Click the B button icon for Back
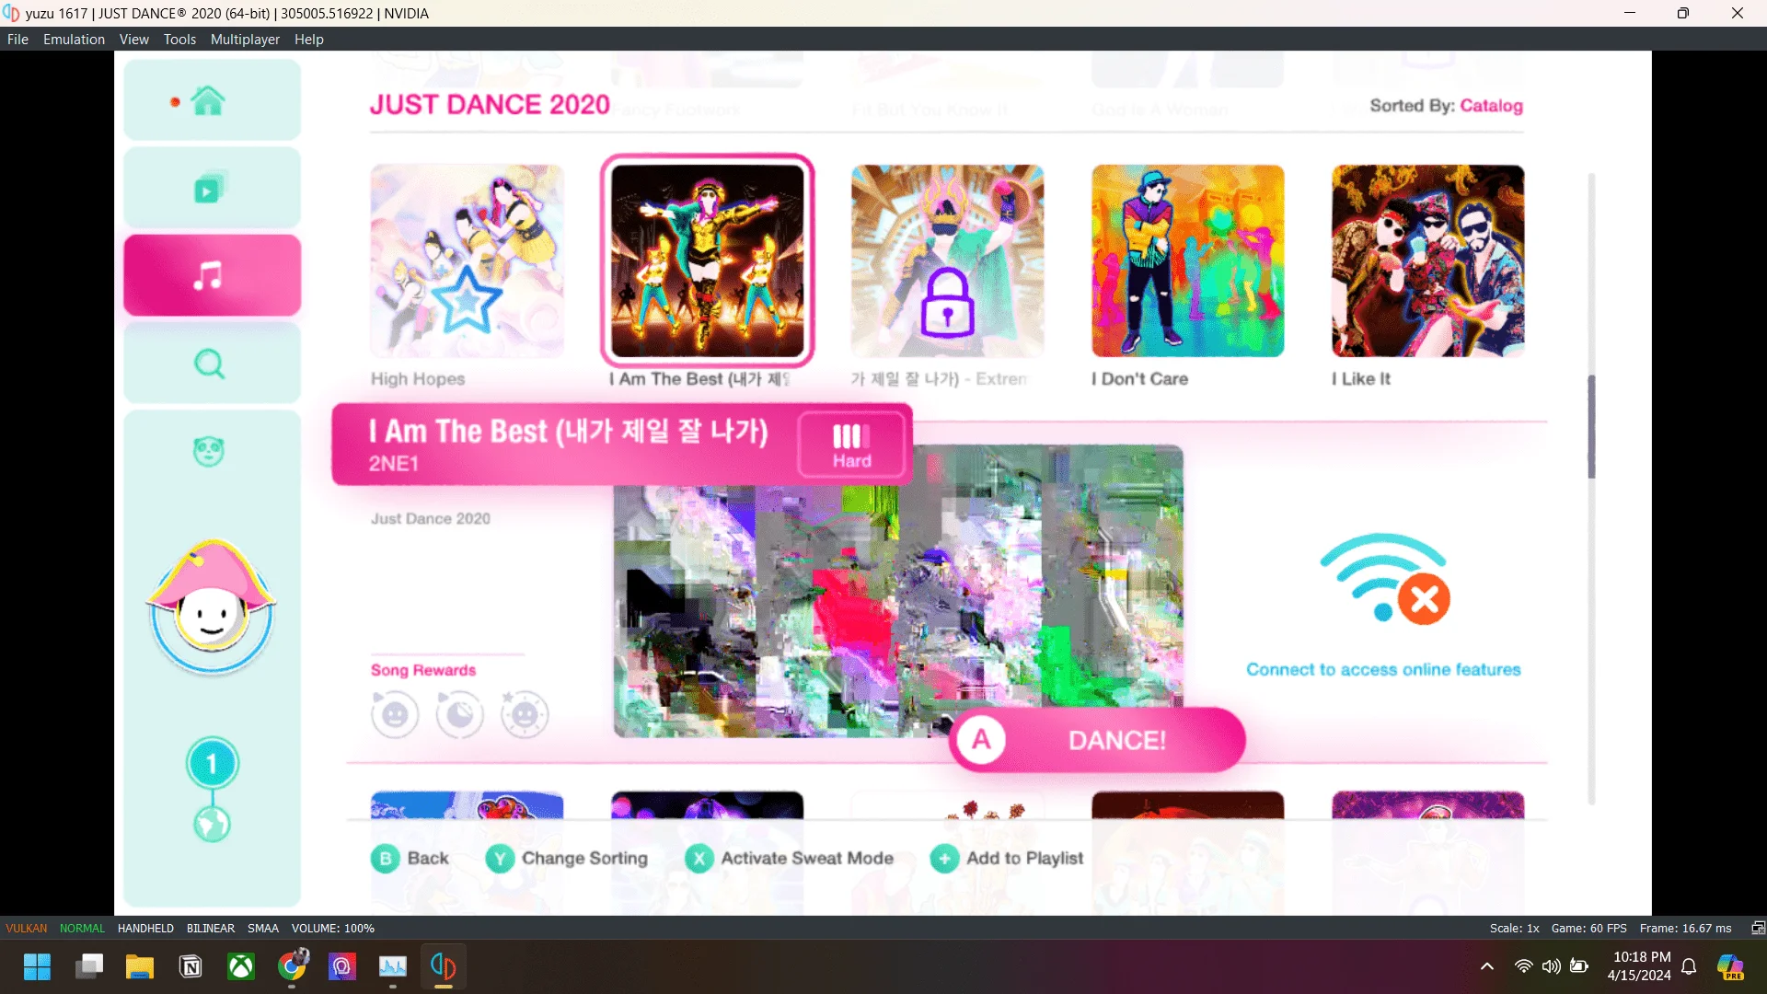 (x=386, y=859)
